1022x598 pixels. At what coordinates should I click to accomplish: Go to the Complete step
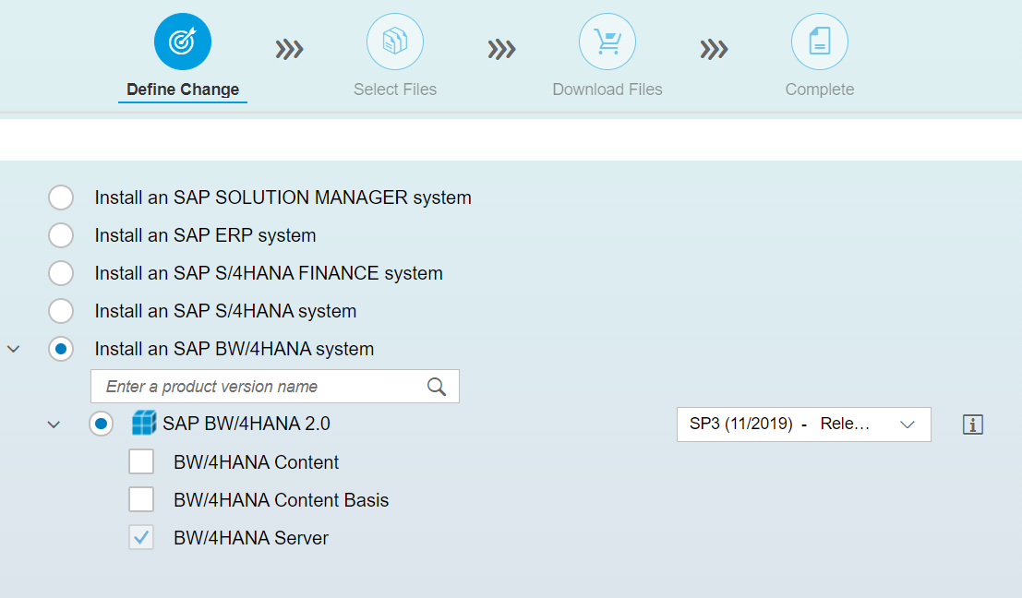819,90
